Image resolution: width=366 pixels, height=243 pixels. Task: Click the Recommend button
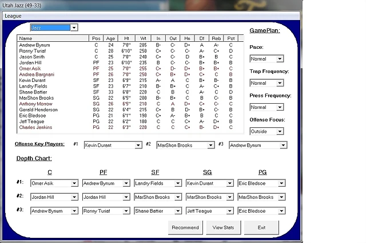click(x=185, y=228)
